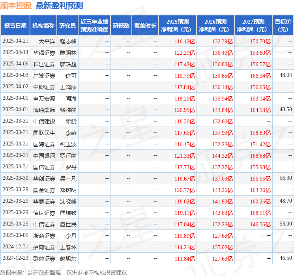Click institution 中国银河
294x276 pixels.
[44, 156]
